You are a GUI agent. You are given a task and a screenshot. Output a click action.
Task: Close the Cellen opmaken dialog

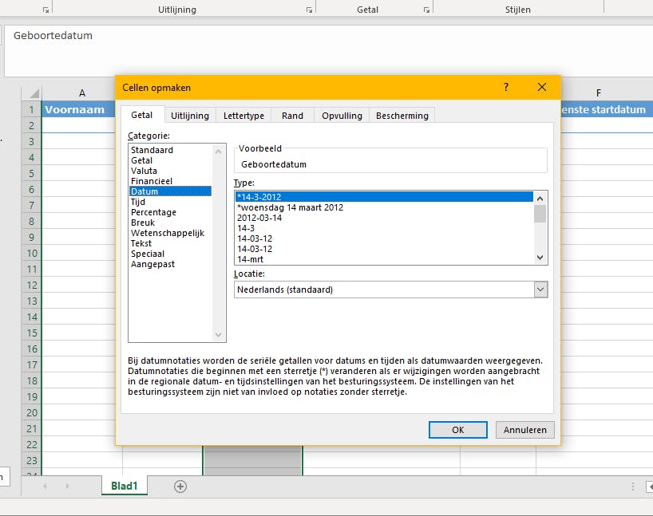point(542,87)
